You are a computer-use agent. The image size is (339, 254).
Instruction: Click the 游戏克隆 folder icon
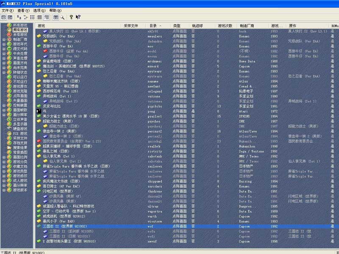tap(9, 91)
